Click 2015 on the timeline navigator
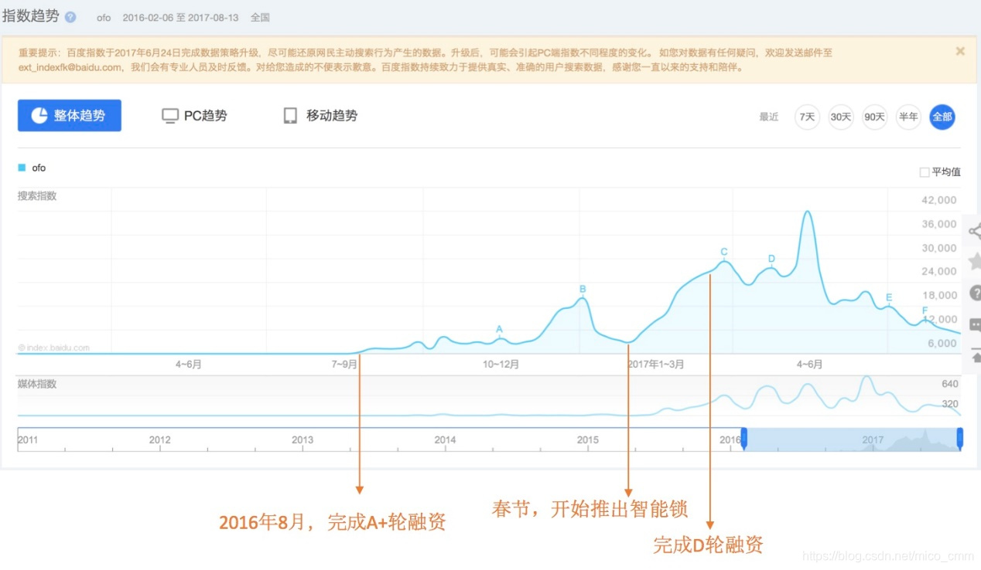Viewport: 981px width, 570px height. pos(588,439)
